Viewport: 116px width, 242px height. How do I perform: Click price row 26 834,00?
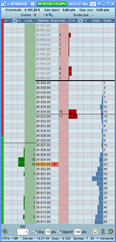click(43, 112)
